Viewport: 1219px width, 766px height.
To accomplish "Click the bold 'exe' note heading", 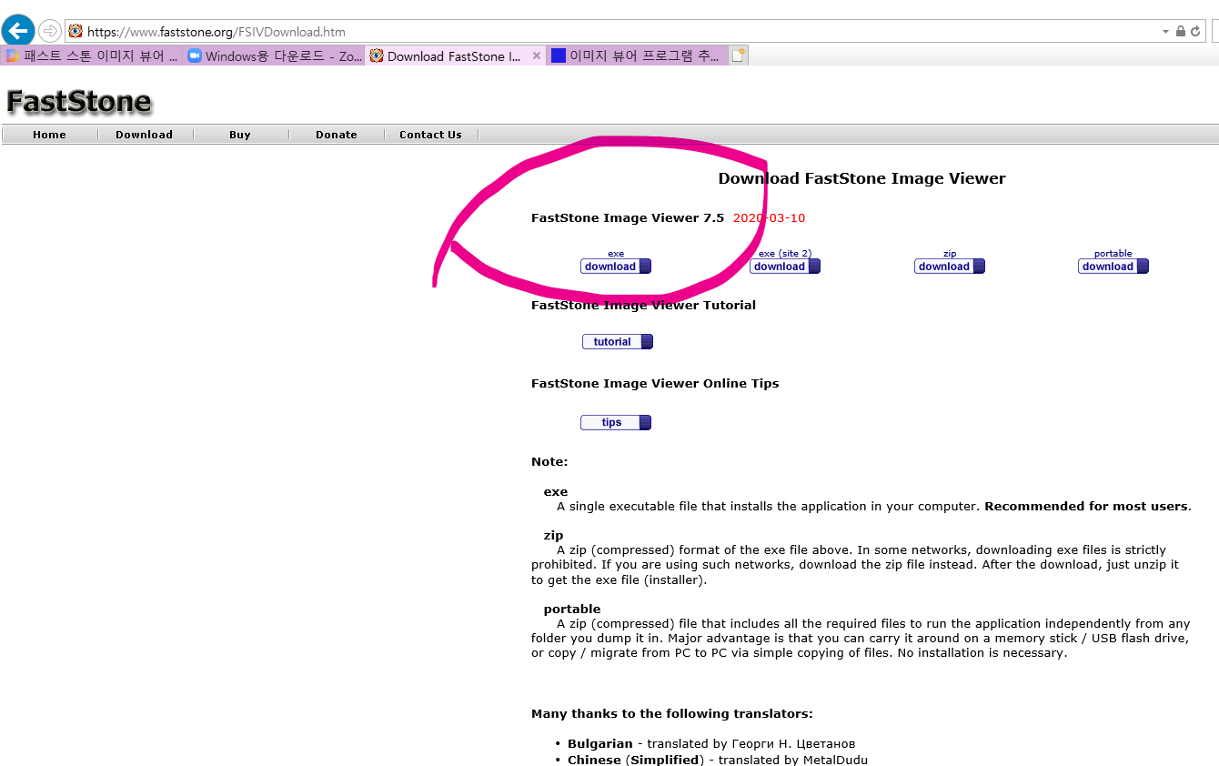I will pos(556,492).
